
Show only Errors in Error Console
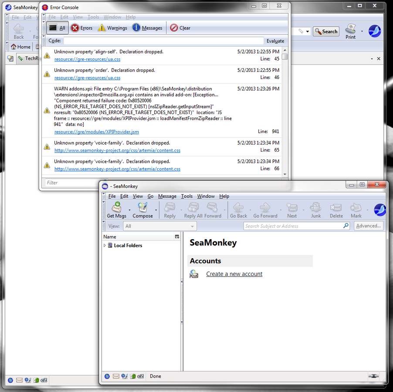pyautogui.click(x=82, y=28)
